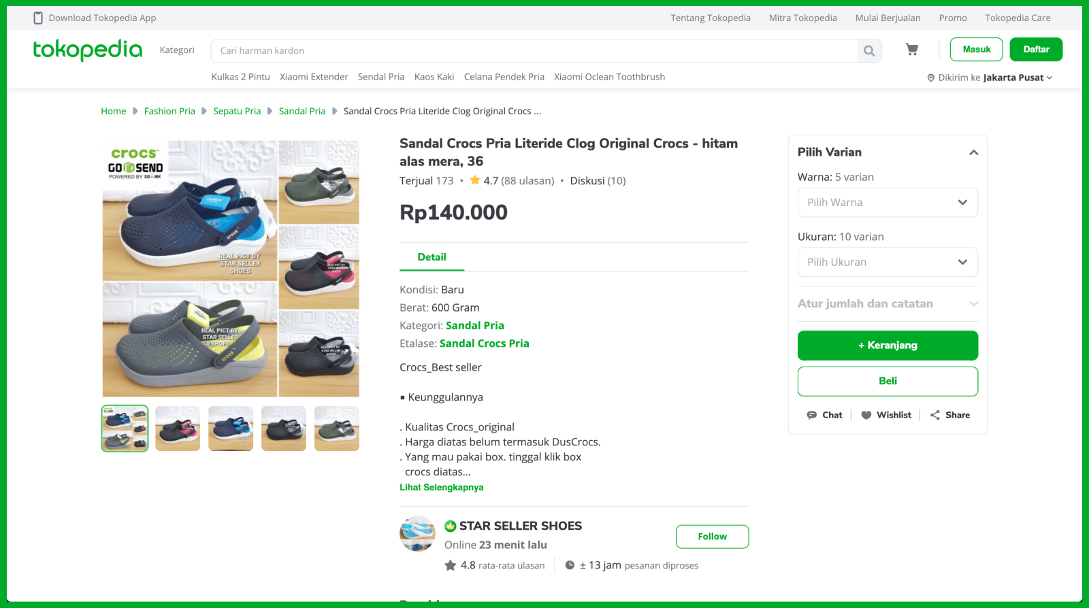
Task: Click the Download Tokopedia App phone icon
Action: 38,18
